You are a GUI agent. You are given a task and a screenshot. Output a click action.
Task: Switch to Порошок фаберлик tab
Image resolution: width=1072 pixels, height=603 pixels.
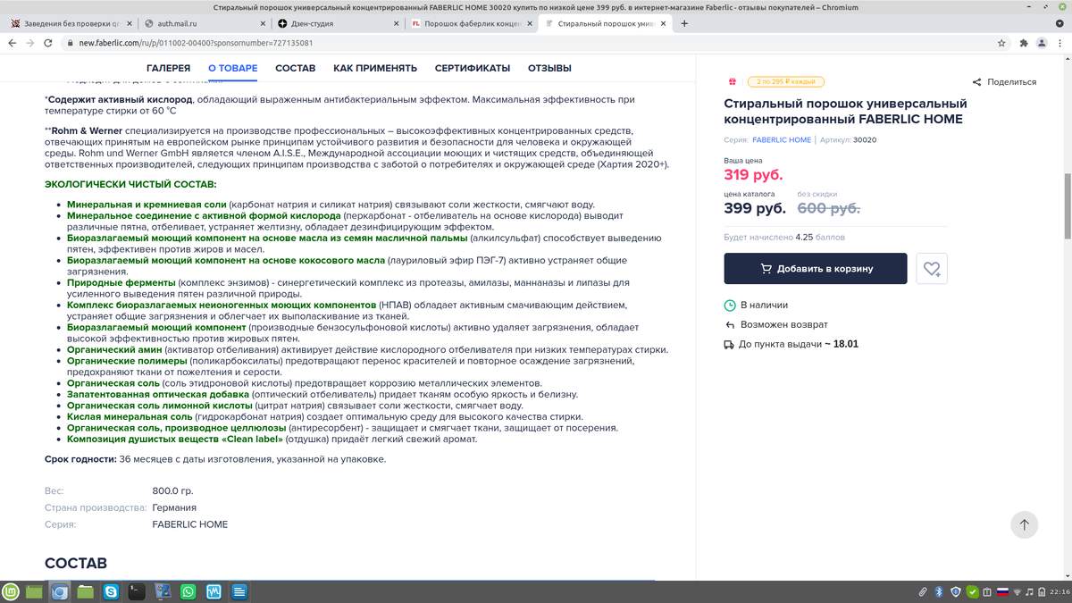[473, 23]
